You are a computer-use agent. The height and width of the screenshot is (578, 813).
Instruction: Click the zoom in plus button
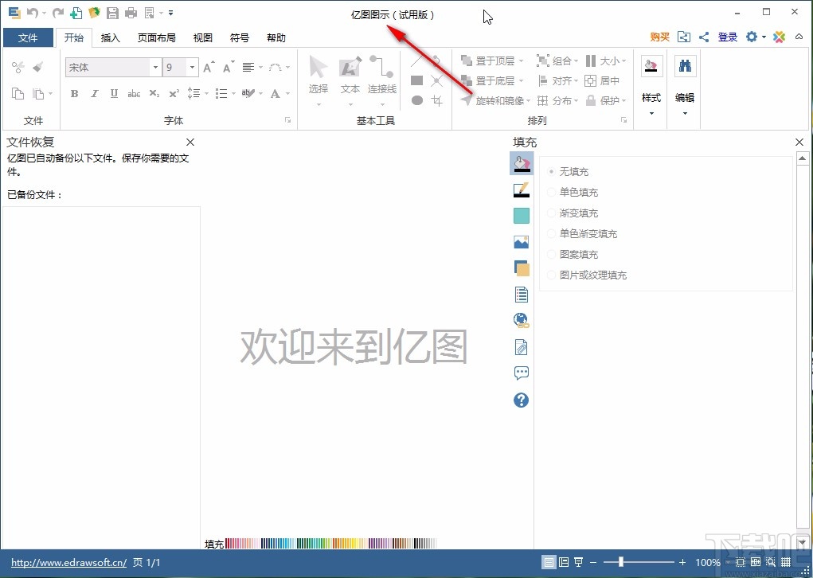(682, 562)
